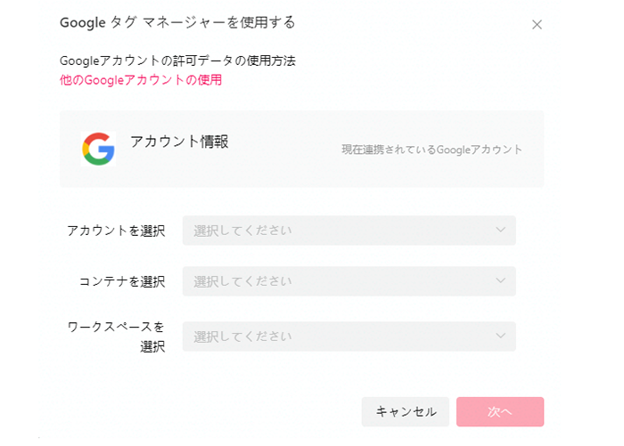Click the アカウント情報 heading

coord(179,142)
